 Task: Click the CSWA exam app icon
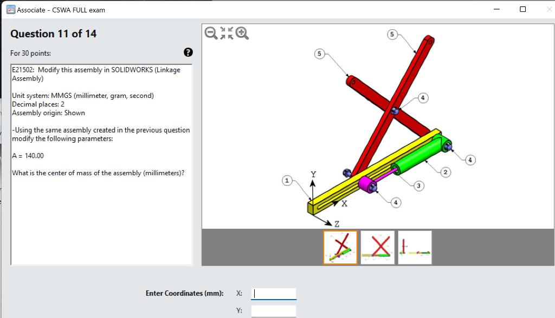point(11,10)
